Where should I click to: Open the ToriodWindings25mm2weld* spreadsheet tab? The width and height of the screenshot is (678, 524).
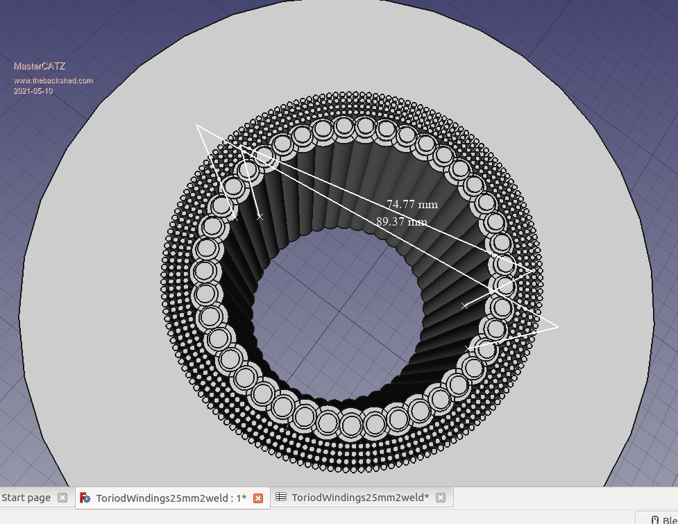tap(359, 498)
